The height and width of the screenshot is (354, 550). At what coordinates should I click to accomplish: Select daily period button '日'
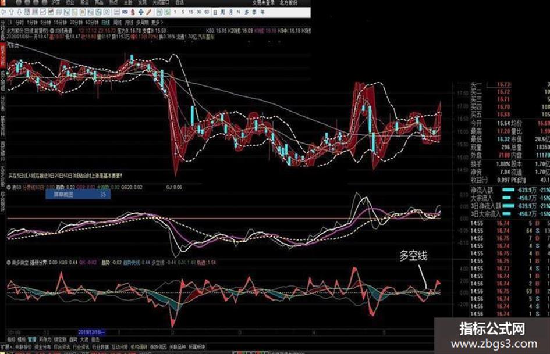(x=215, y=12)
